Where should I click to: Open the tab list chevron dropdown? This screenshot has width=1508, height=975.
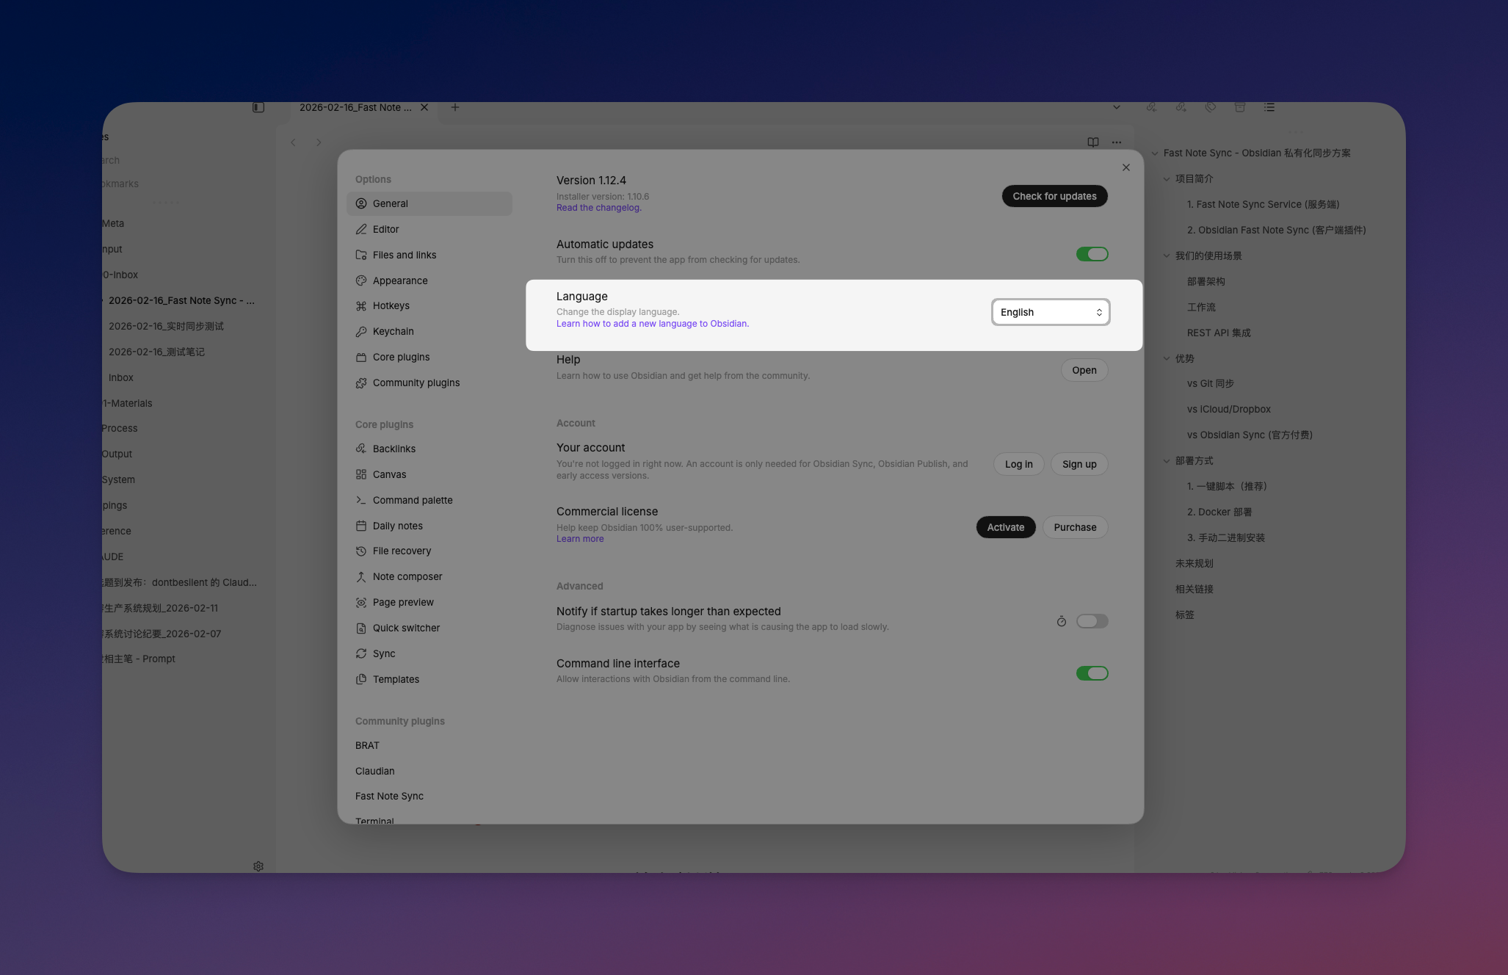[x=1117, y=107]
